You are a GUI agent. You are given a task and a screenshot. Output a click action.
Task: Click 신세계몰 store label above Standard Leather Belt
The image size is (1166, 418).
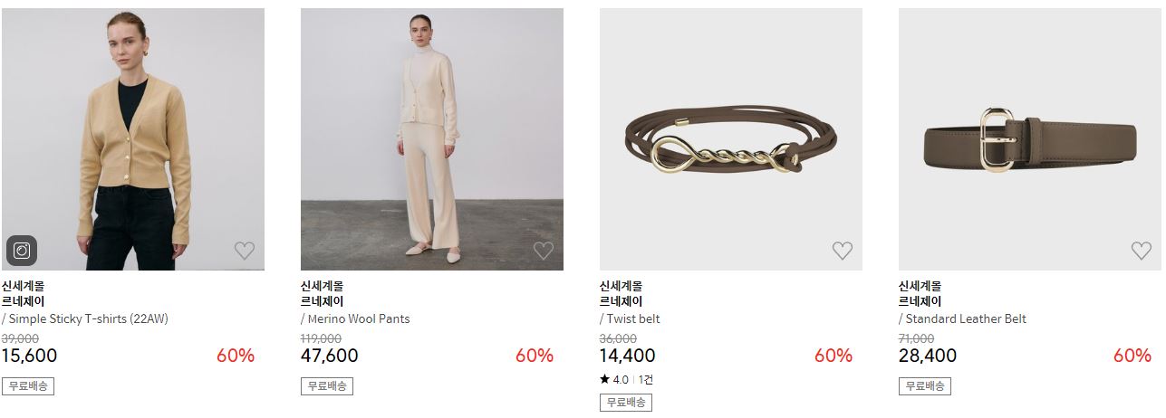tap(920, 286)
